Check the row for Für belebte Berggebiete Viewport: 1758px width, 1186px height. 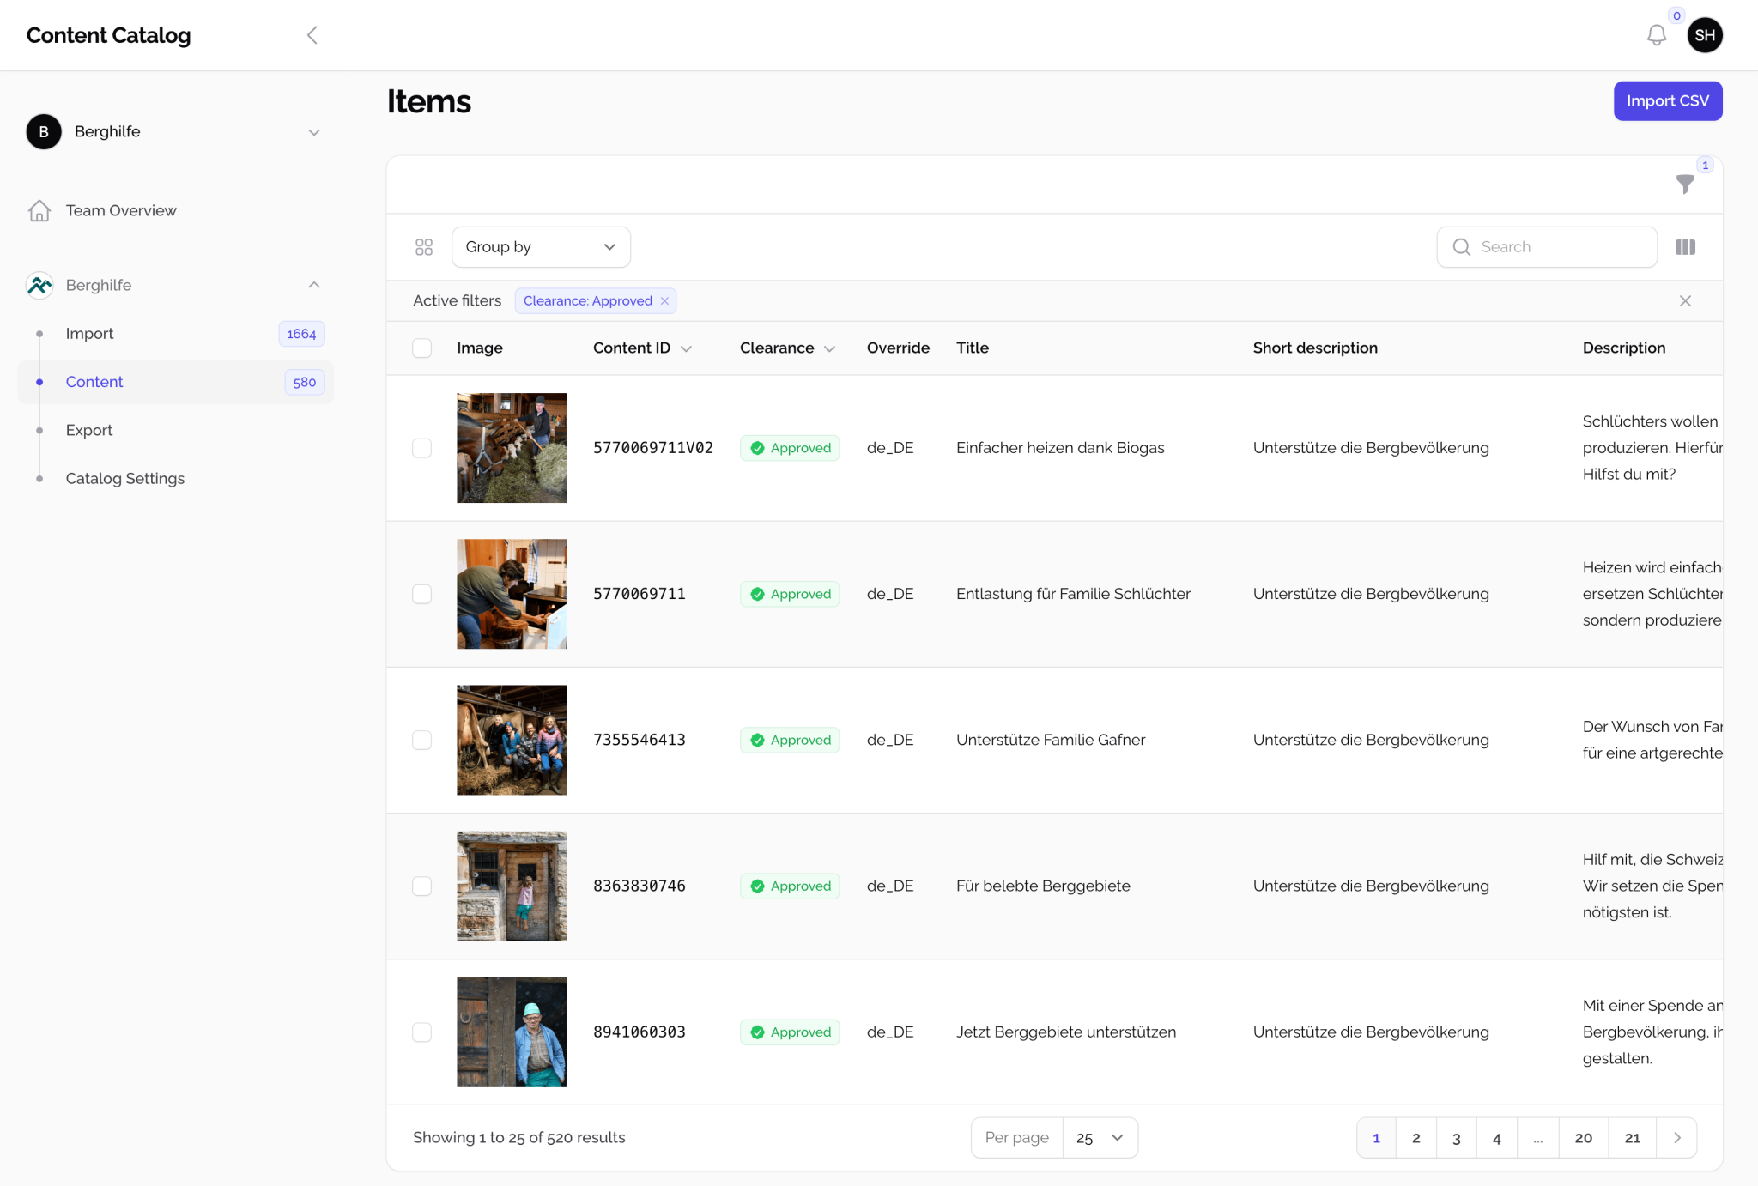[421, 886]
